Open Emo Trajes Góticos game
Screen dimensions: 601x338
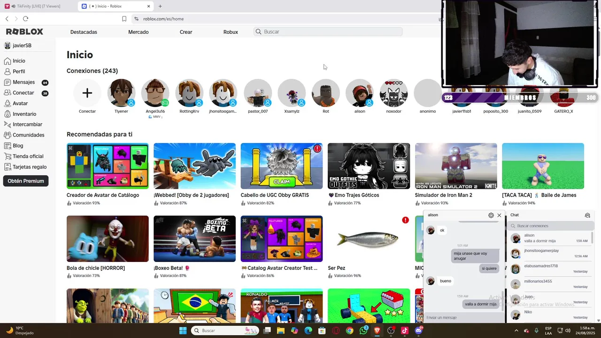tap(369, 166)
